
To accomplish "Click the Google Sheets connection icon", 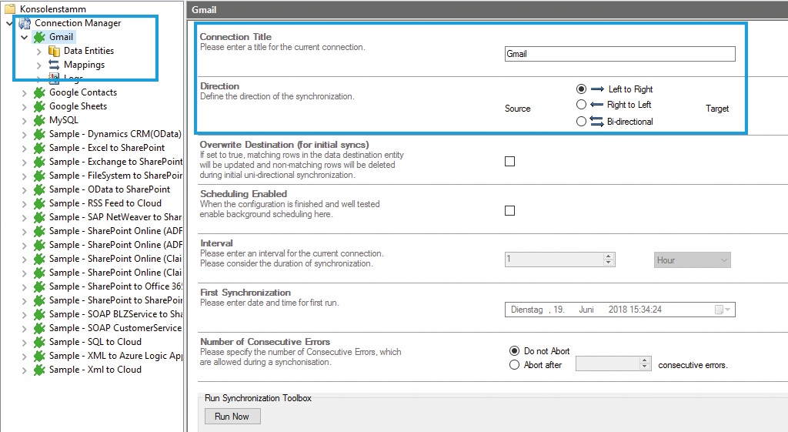I will point(39,106).
